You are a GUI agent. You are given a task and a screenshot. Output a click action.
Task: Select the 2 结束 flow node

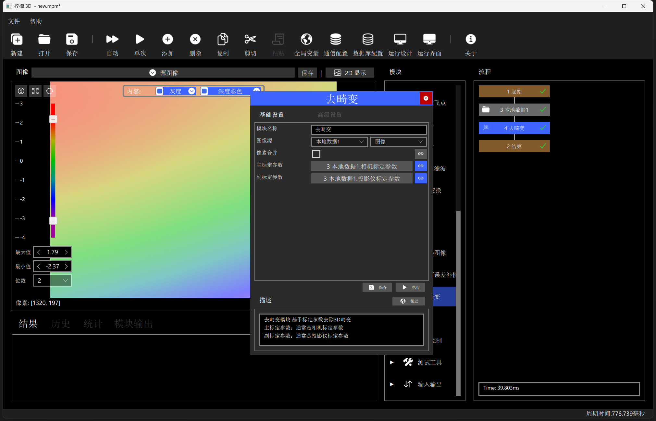pyautogui.click(x=514, y=146)
